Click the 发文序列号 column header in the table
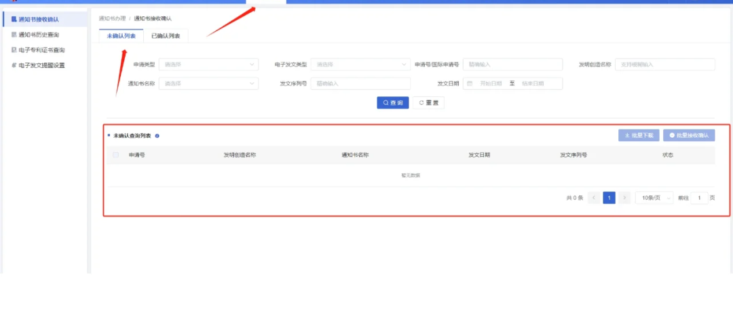This screenshot has width=733, height=313. coord(574,155)
